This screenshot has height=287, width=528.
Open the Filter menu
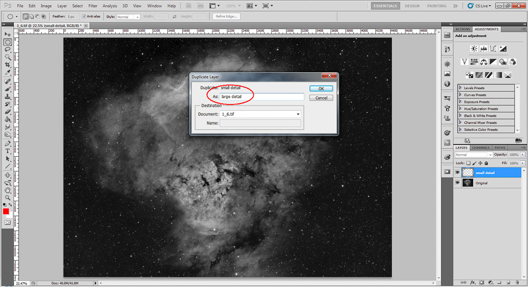(x=92, y=6)
